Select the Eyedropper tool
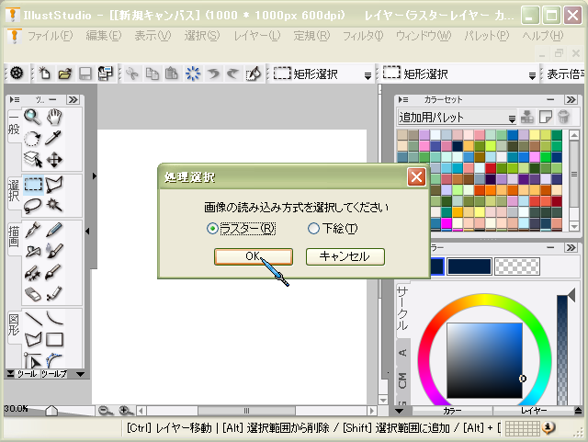The image size is (588, 442). [x=54, y=139]
